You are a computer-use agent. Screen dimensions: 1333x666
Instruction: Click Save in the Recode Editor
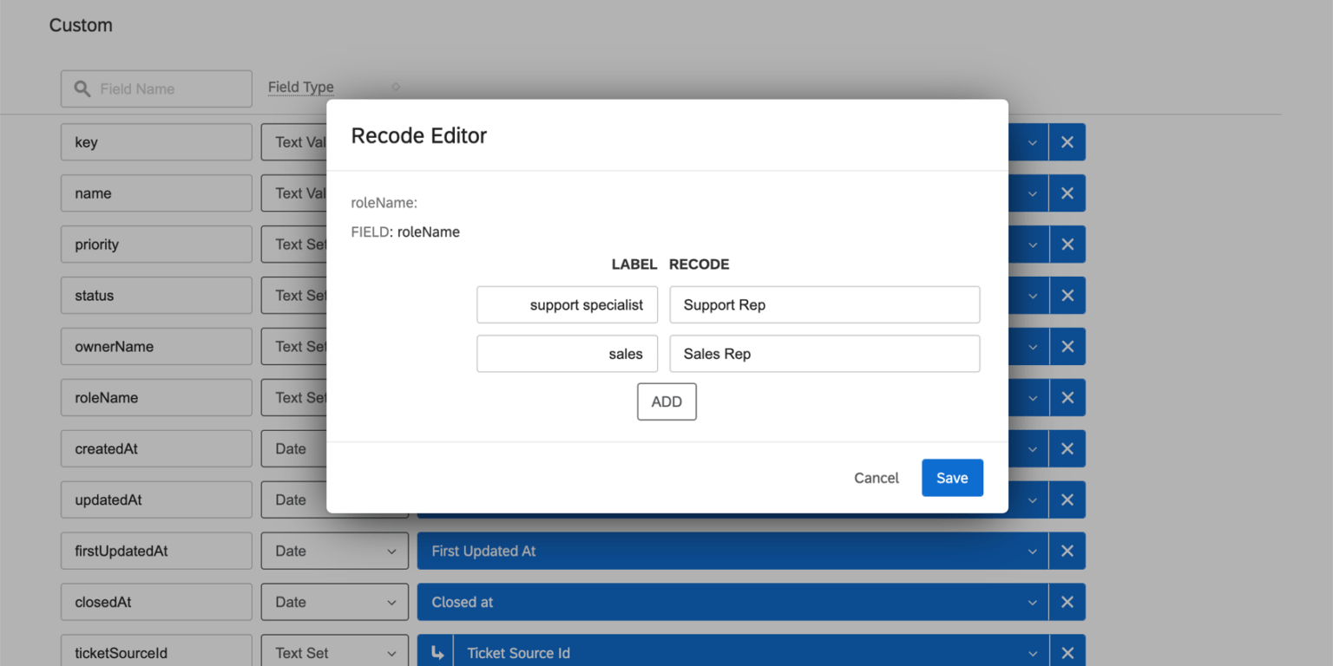(952, 478)
